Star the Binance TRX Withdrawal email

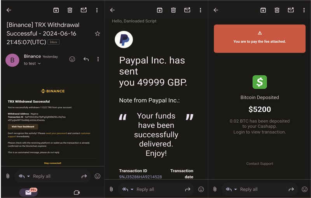pyautogui.click(x=98, y=33)
